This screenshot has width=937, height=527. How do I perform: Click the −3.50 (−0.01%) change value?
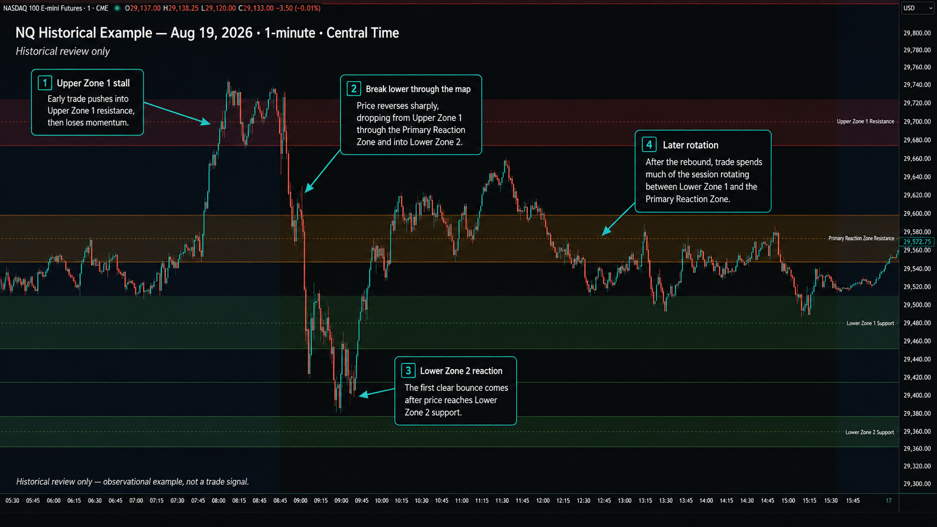pyautogui.click(x=298, y=8)
